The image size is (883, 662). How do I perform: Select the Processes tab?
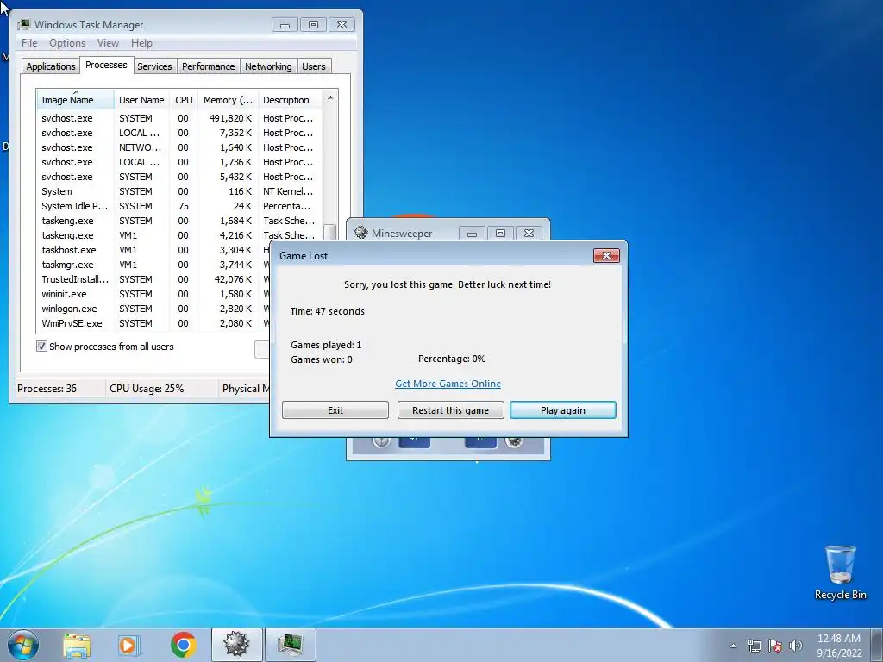[106, 65]
